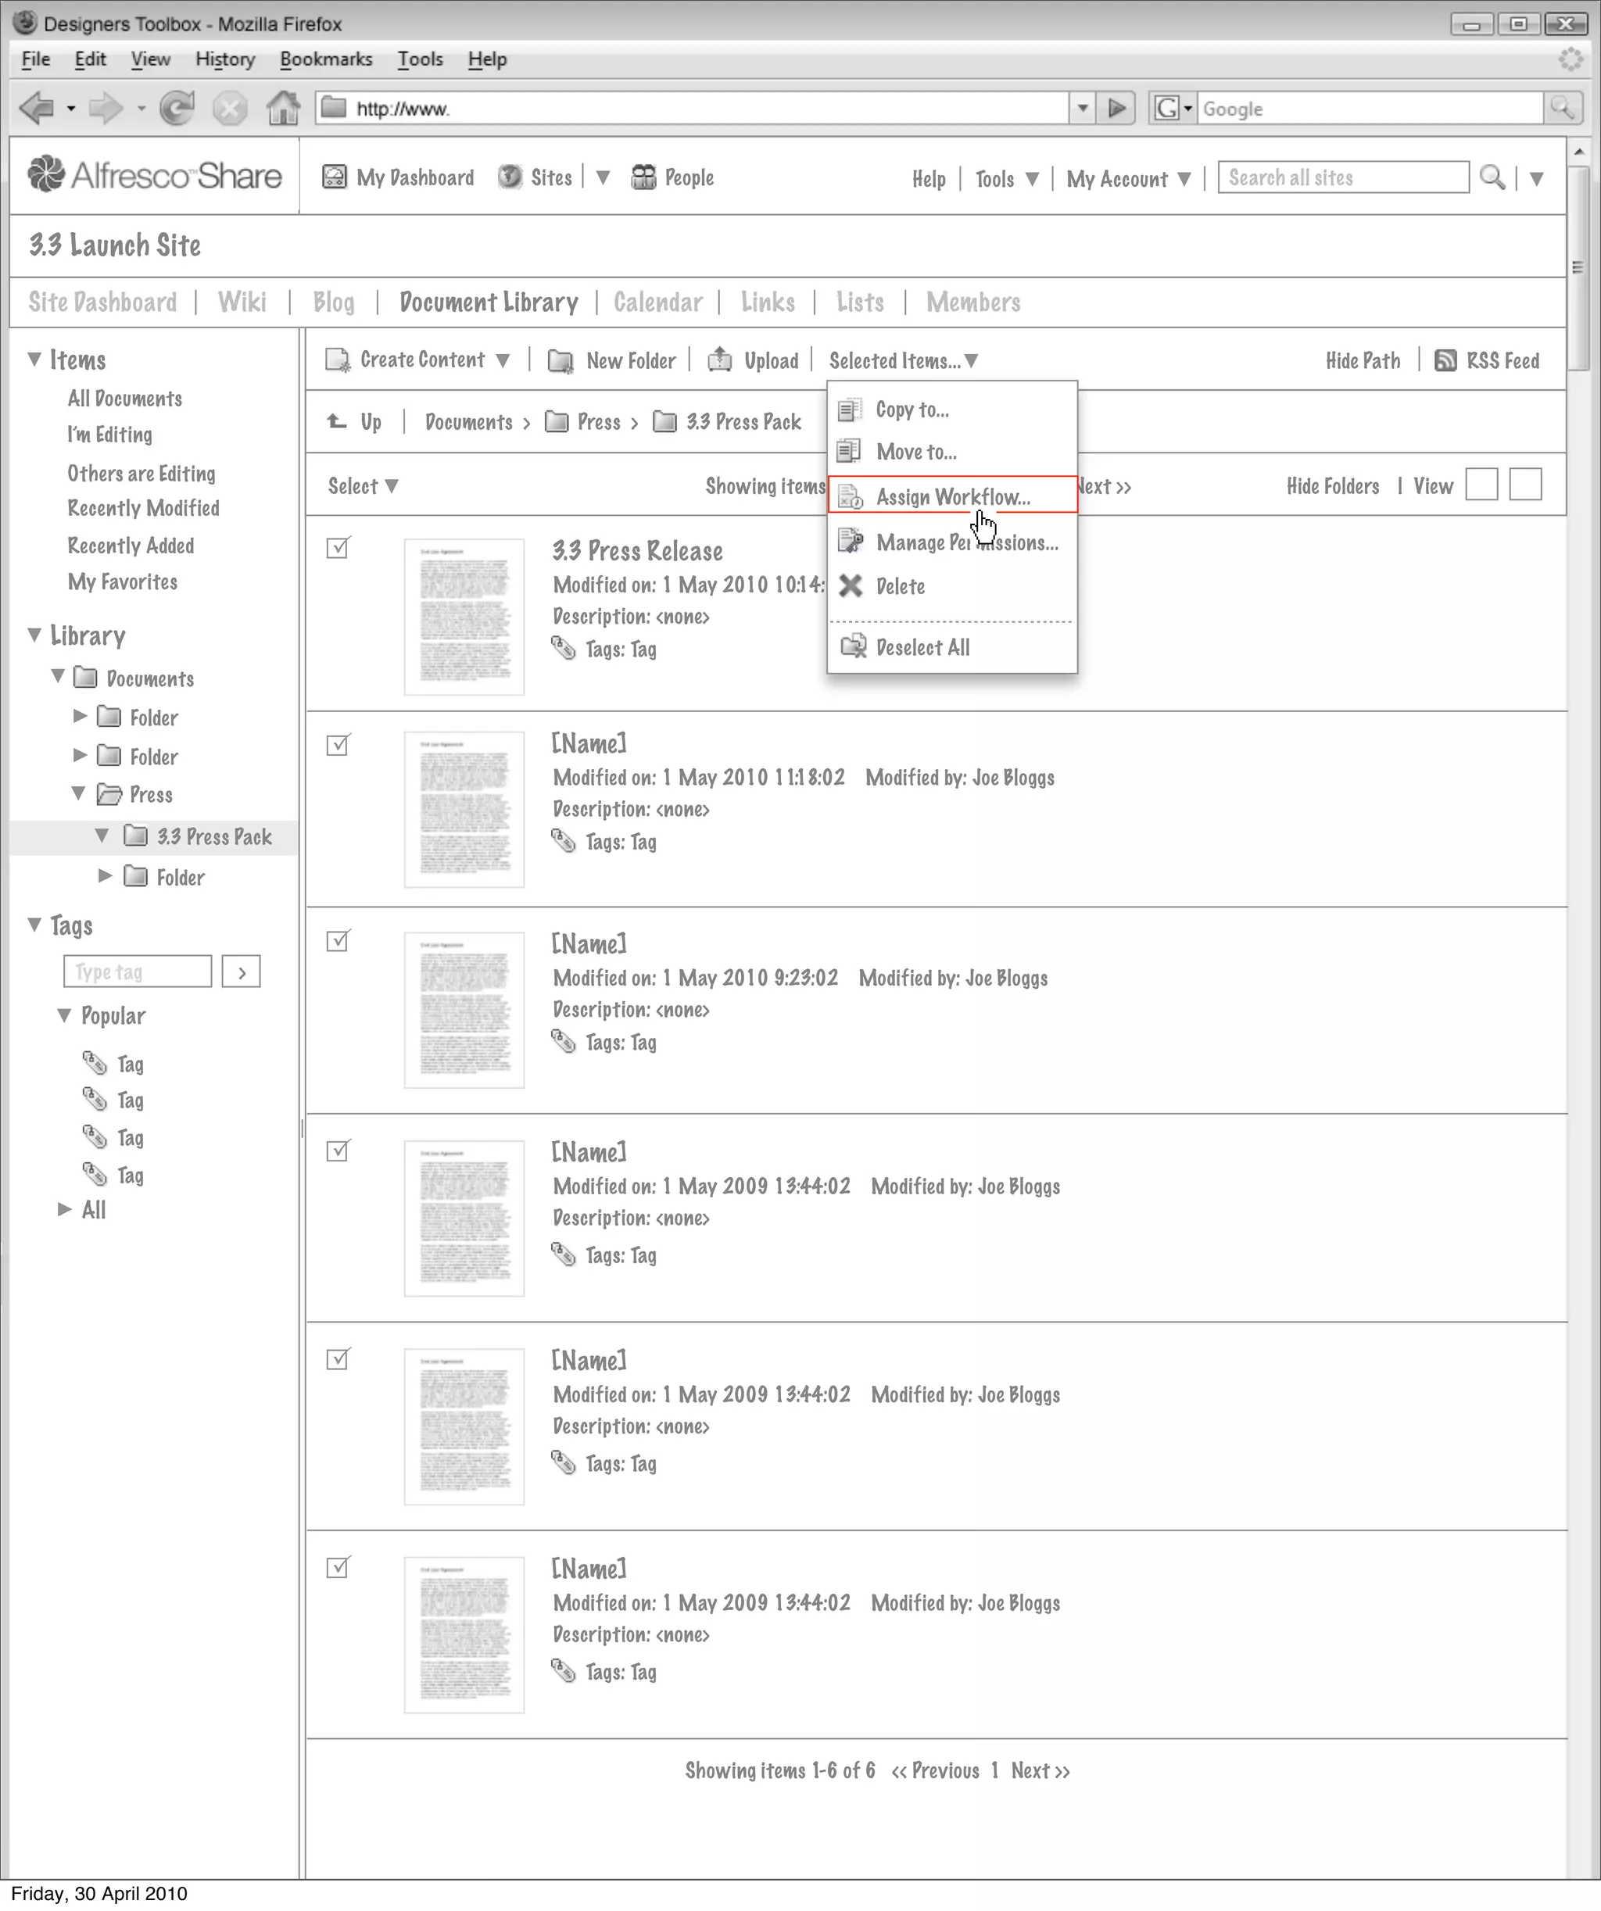
Task: Click the search magnifier icon beside Search all sites
Action: pos(1492,177)
